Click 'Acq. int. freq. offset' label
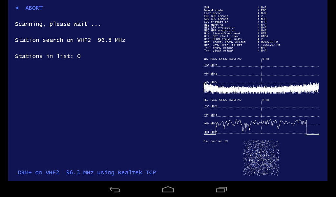This screenshot has height=197, width=336. click(223, 45)
